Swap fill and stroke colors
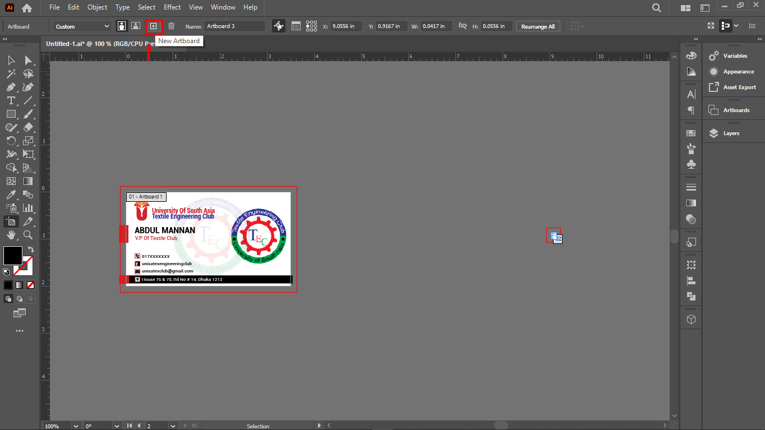 [31, 249]
